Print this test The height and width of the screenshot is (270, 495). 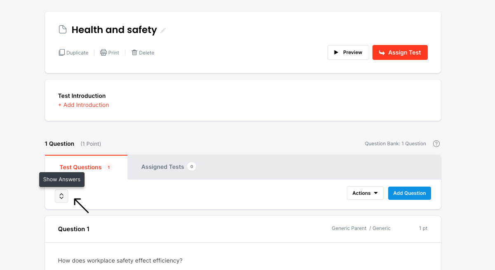point(110,53)
